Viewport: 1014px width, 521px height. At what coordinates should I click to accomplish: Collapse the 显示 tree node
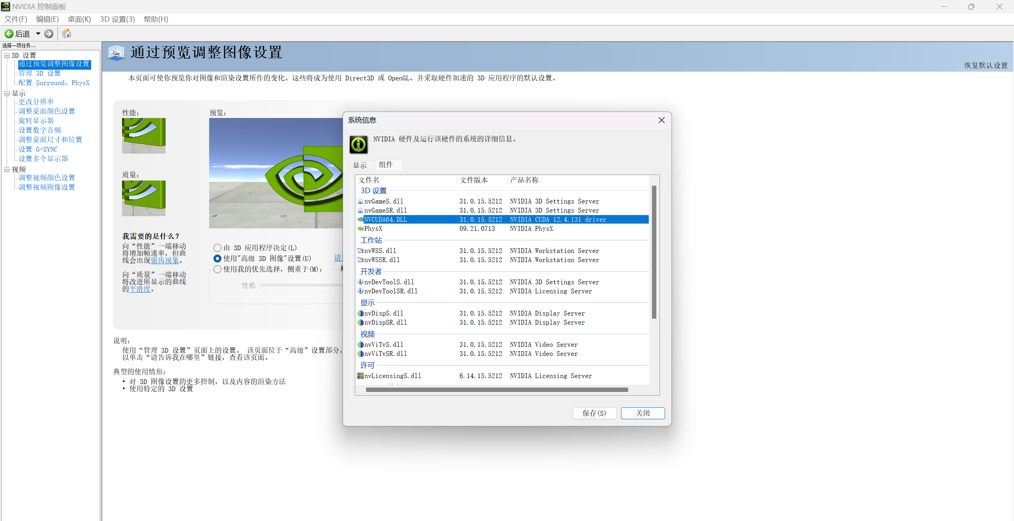[x=7, y=93]
